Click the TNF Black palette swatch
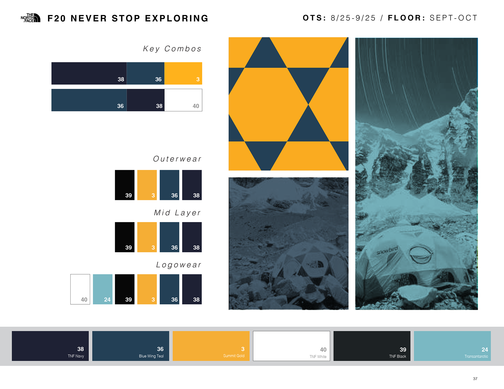The height and width of the screenshot is (389, 504). [372, 346]
